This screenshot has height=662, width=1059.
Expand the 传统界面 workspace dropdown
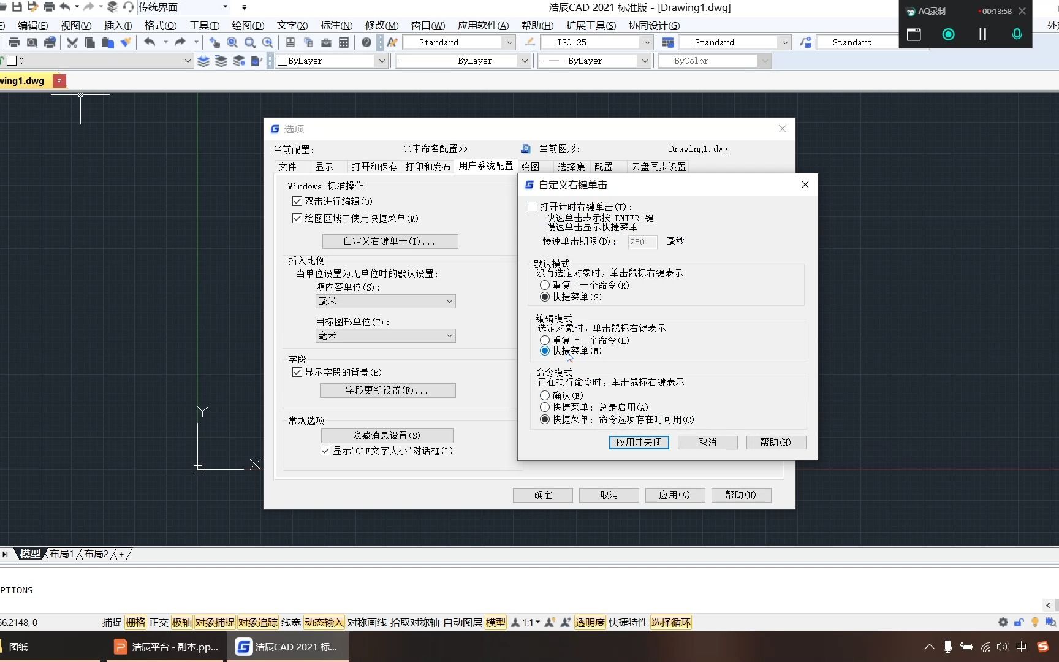tap(225, 7)
